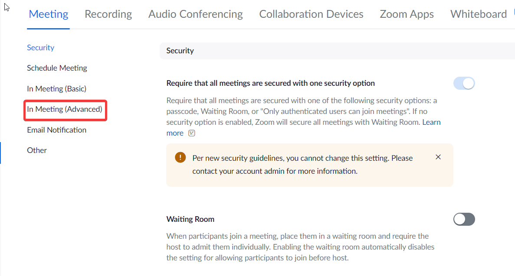515x276 pixels.
Task: Select the Zoom Apps tab
Action: 407,14
